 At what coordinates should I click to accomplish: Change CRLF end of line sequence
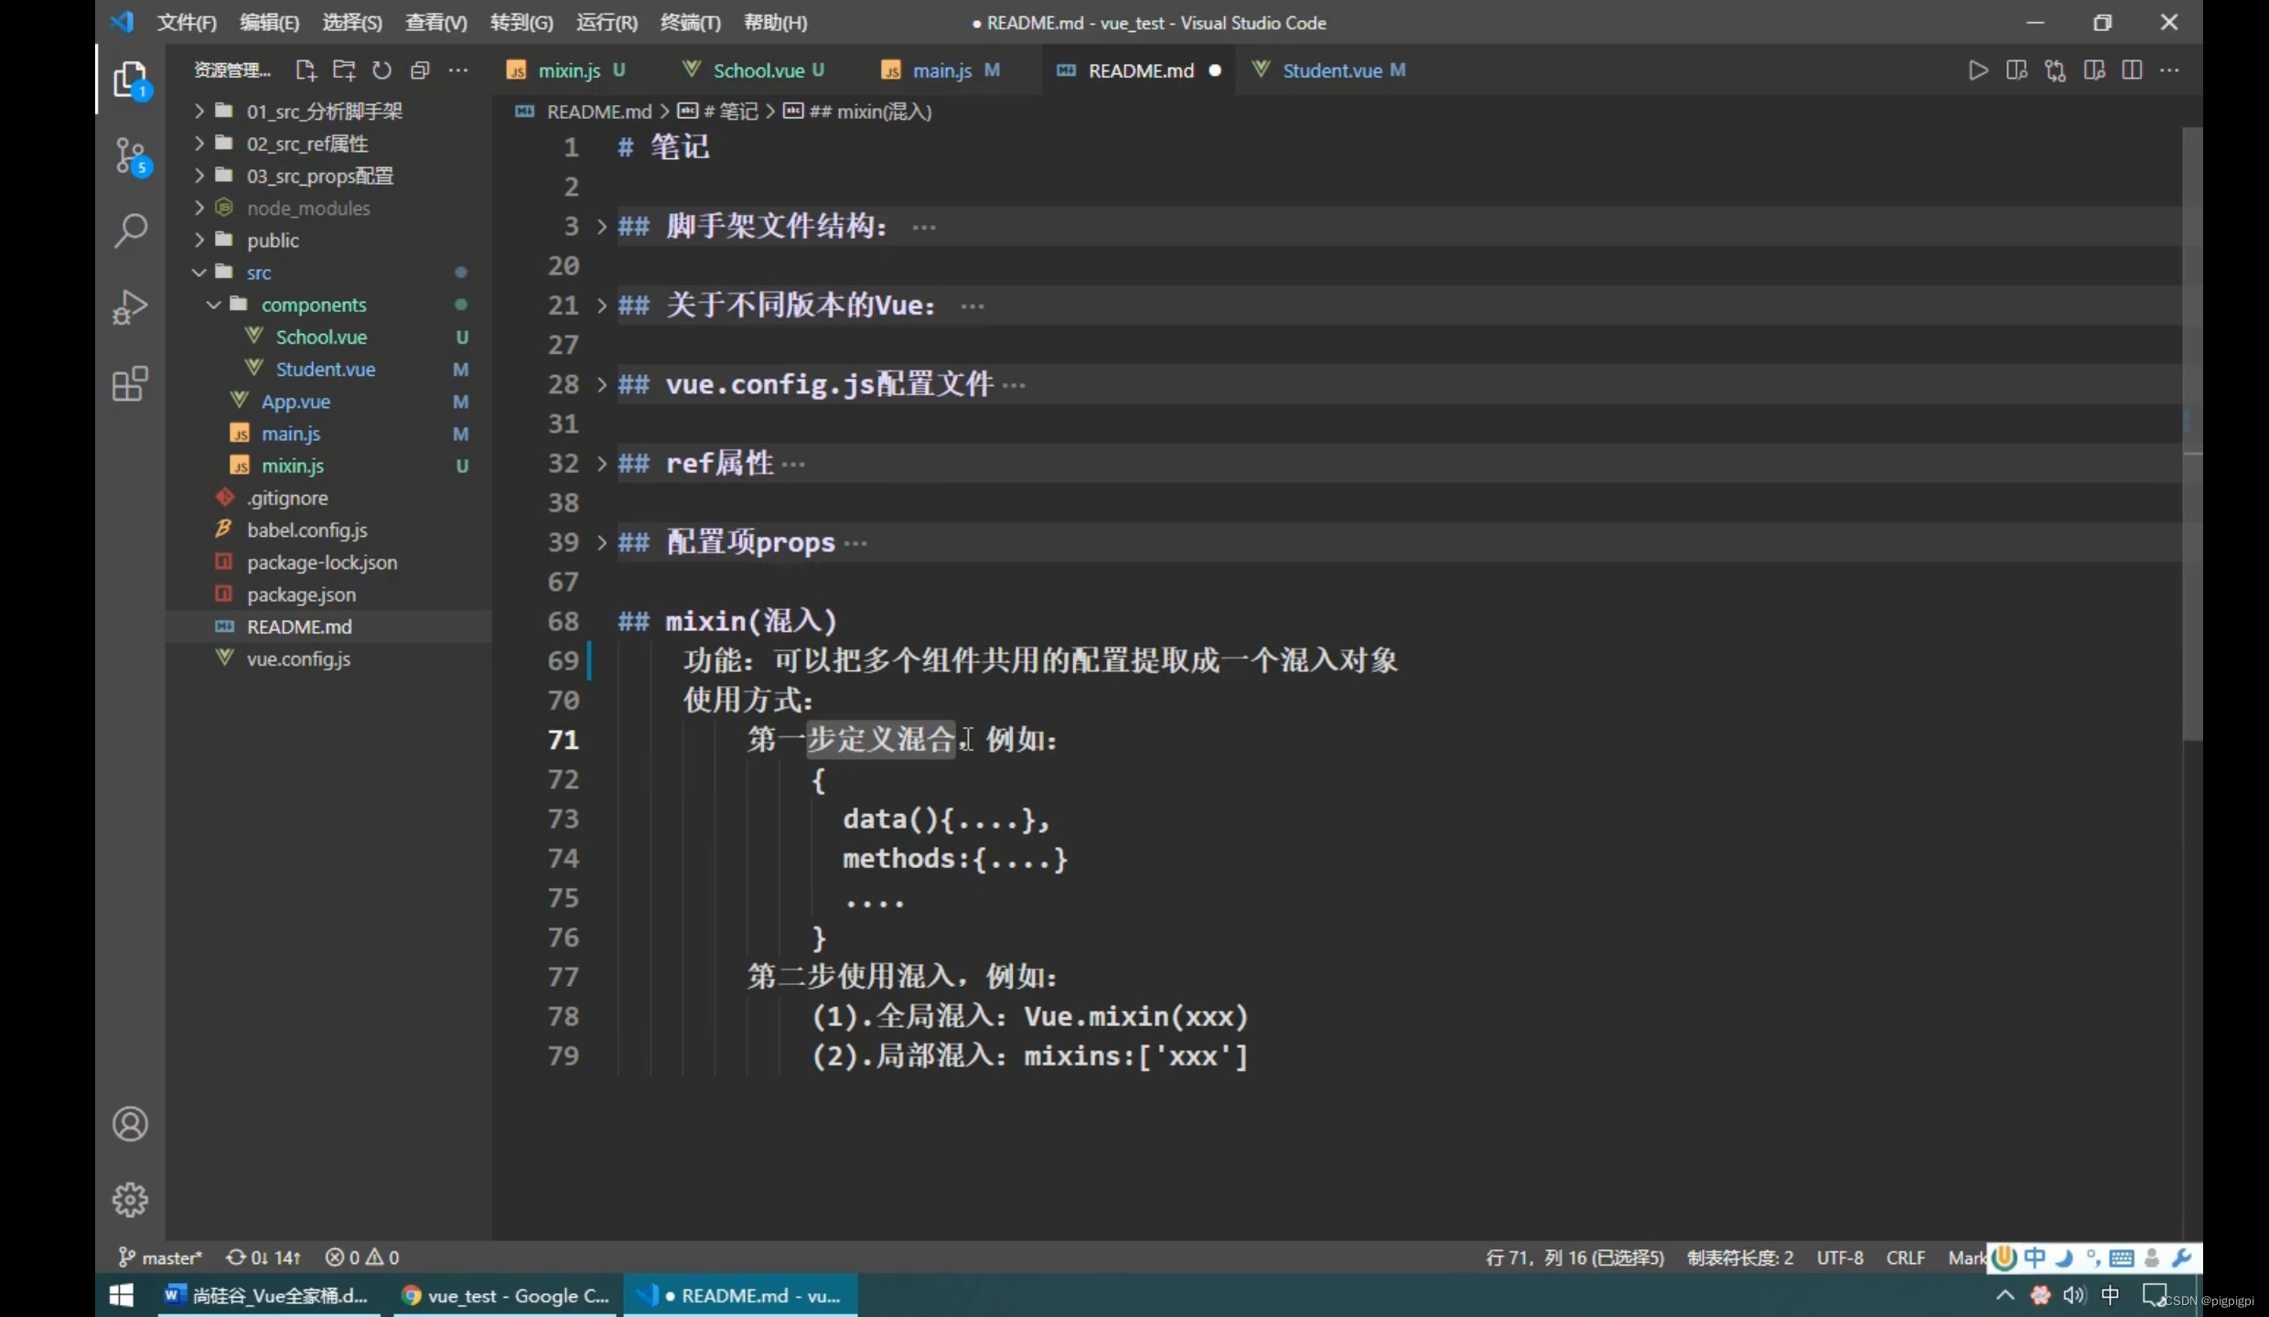click(x=1905, y=1258)
